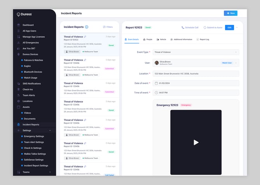Open Eagles devices page
The height and width of the screenshot is (185, 260).
click(27, 66)
